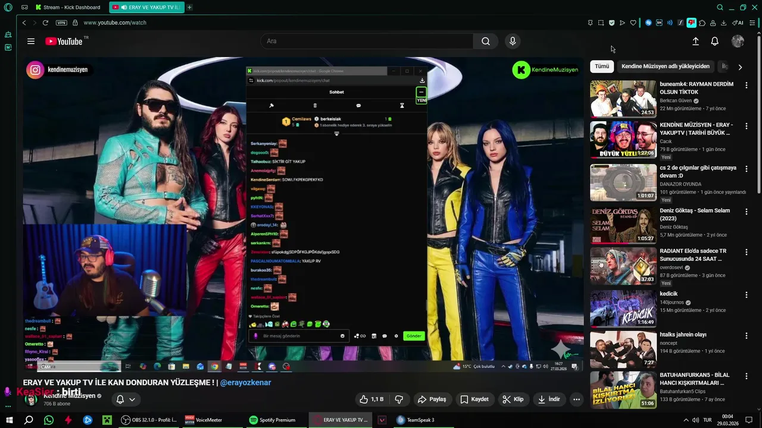Open the Windows Start menu
762x428 pixels.
coord(8,420)
